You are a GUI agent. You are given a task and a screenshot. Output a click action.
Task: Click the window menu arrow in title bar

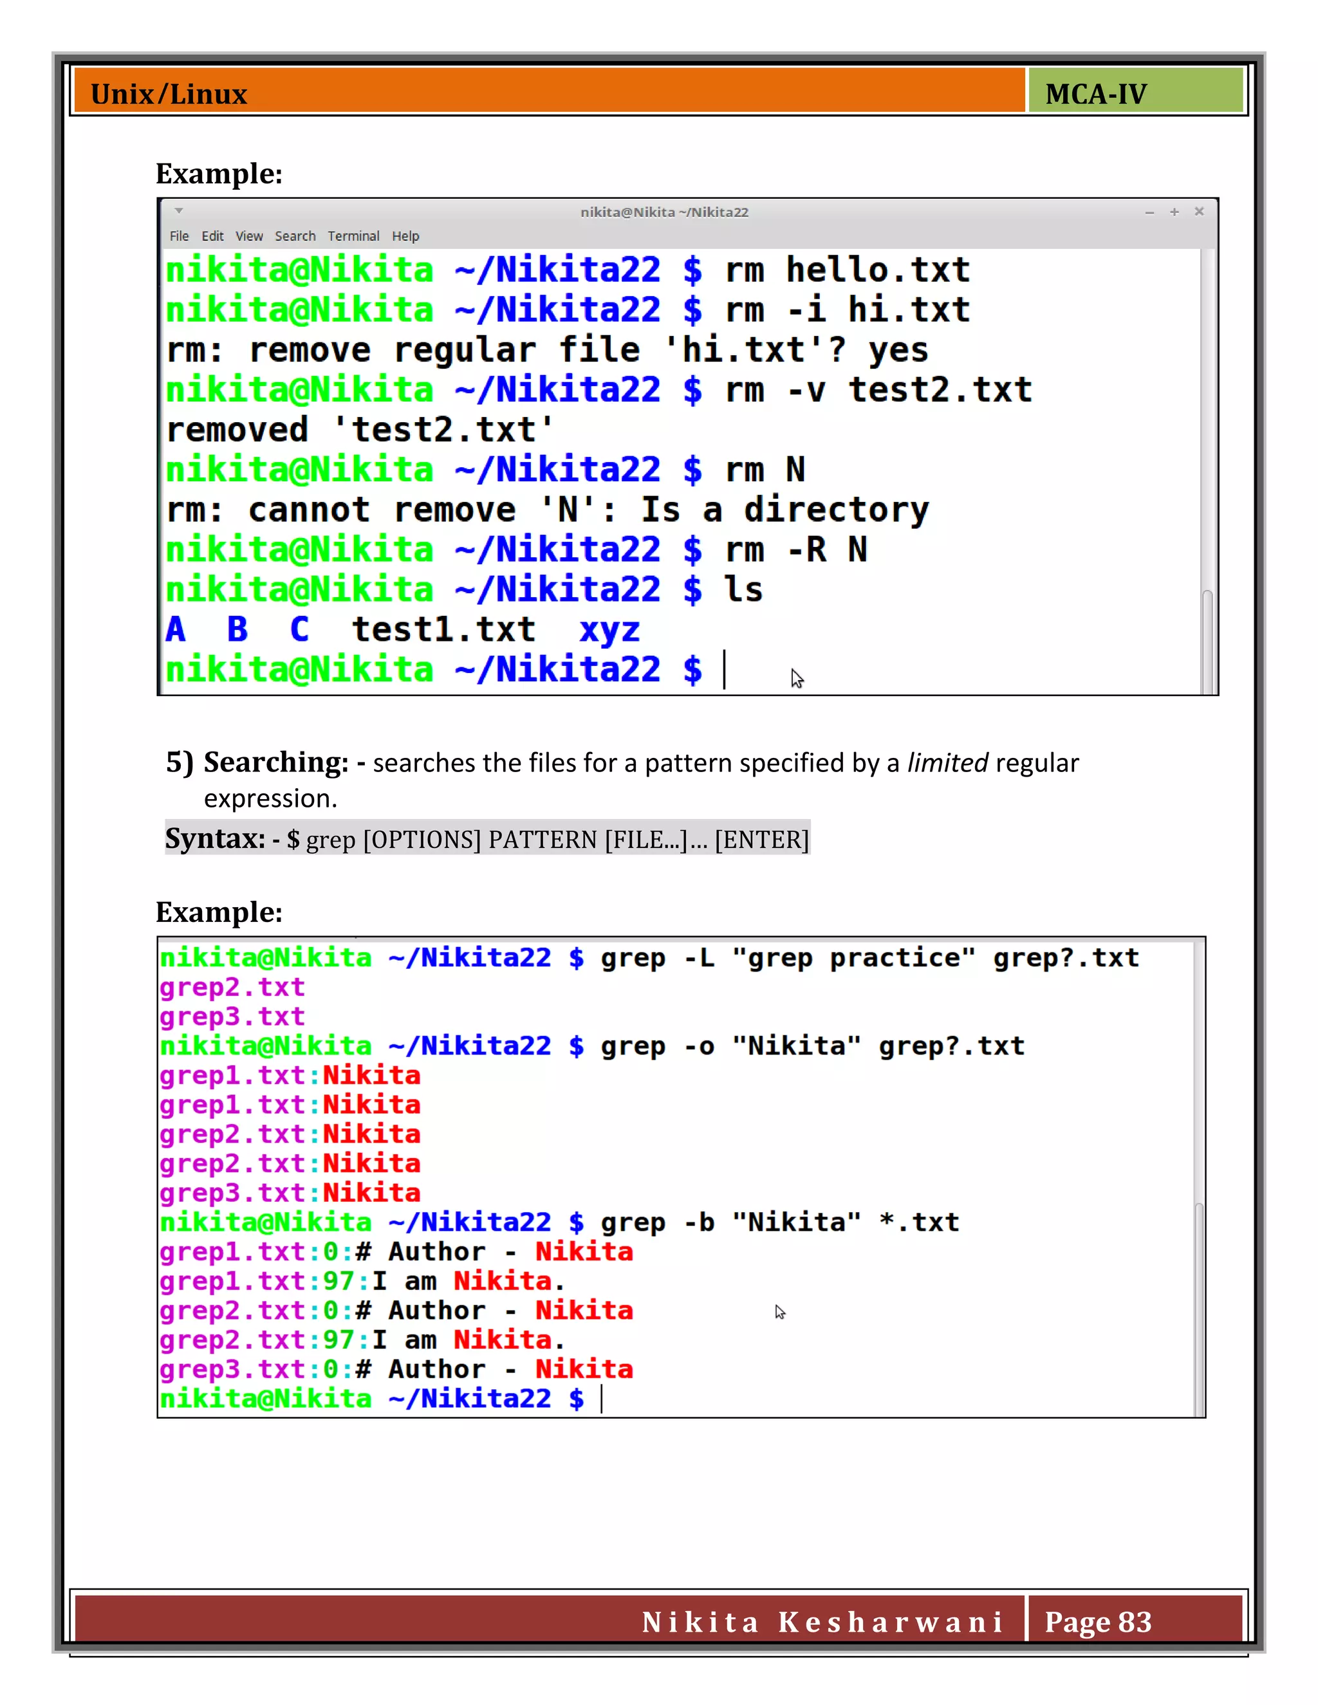179,211
